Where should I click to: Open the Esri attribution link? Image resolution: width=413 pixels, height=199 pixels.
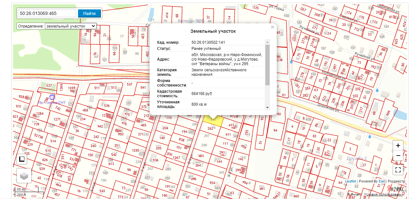[382, 181]
